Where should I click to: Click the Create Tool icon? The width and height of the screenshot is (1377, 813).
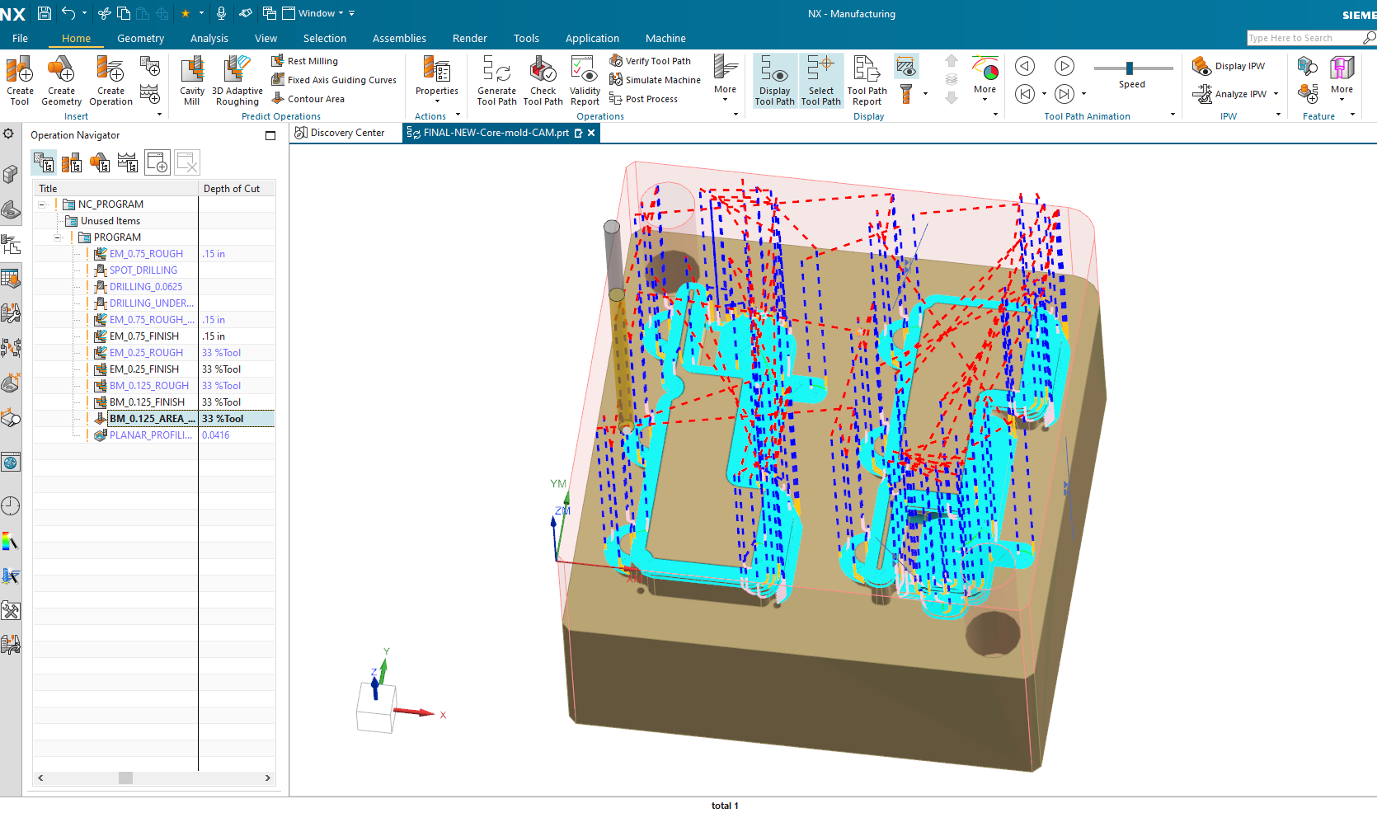pos(20,81)
